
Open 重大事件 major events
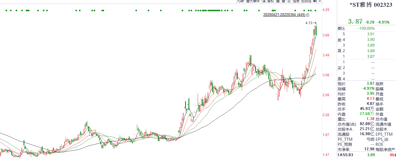tap(253, 1)
